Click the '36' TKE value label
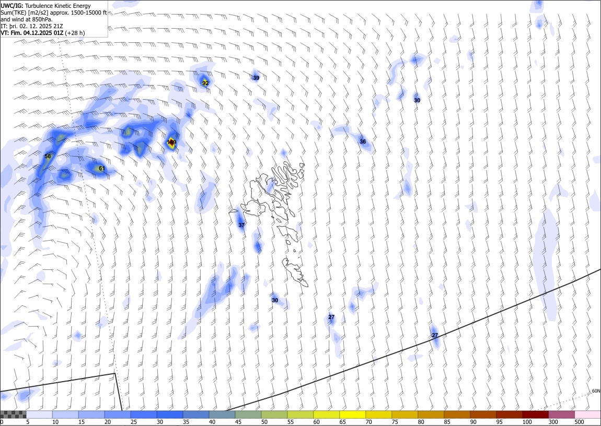Image resolution: width=601 pixels, height=426 pixels. 363,141
